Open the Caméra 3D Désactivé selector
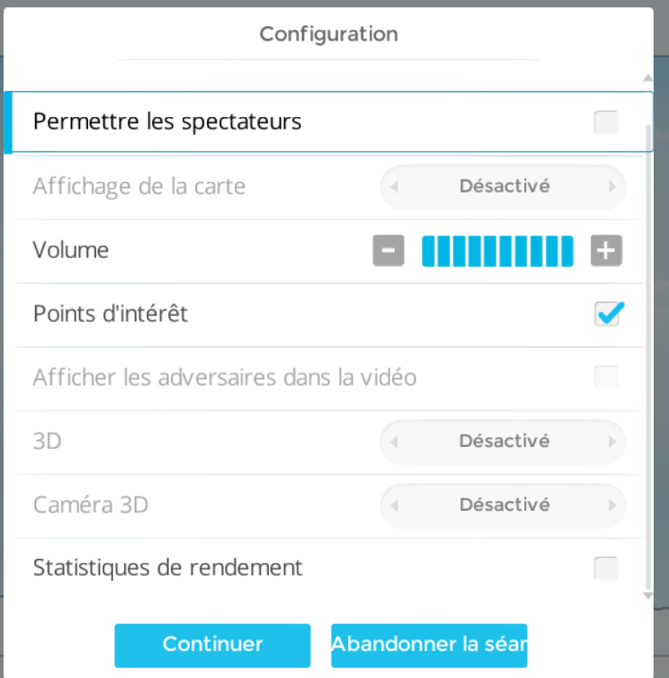The image size is (669, 678). (504, 505)
